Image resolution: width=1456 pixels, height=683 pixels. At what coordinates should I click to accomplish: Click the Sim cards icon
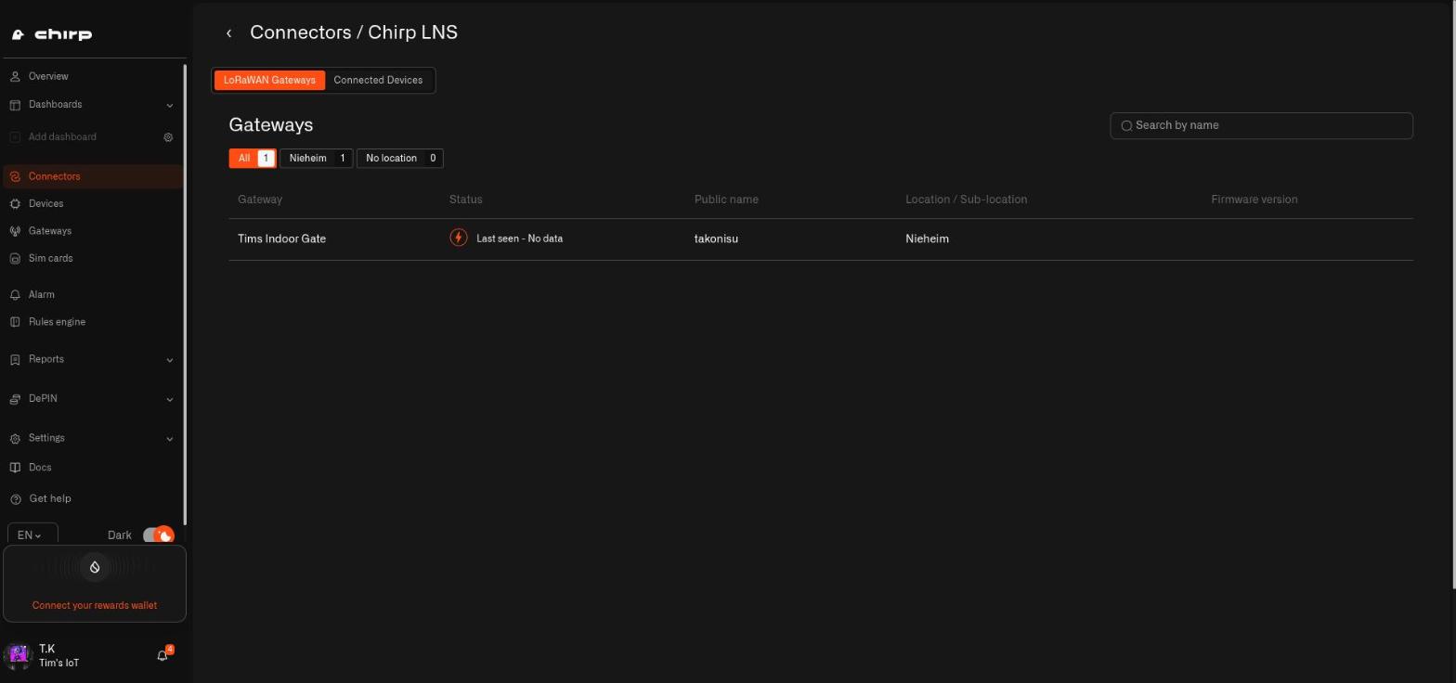pos(15,258)
